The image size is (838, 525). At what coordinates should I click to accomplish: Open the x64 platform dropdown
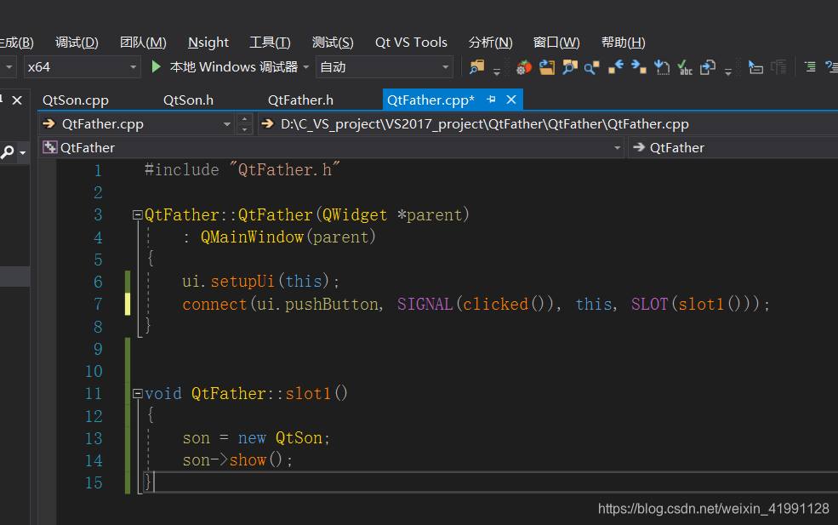83,67
